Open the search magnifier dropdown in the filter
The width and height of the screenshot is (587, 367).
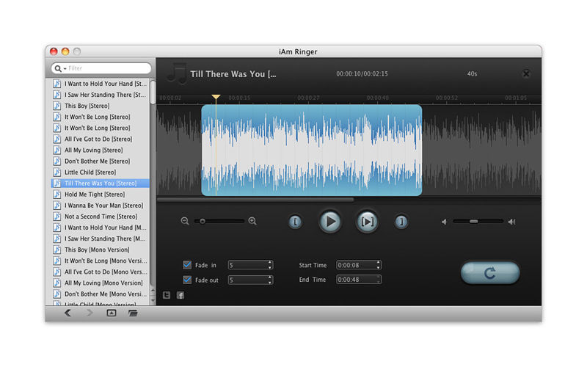pos(60,68)
